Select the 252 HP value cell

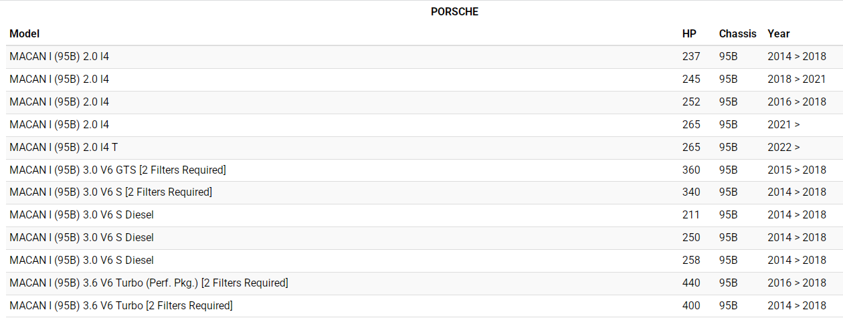[691, 102]
